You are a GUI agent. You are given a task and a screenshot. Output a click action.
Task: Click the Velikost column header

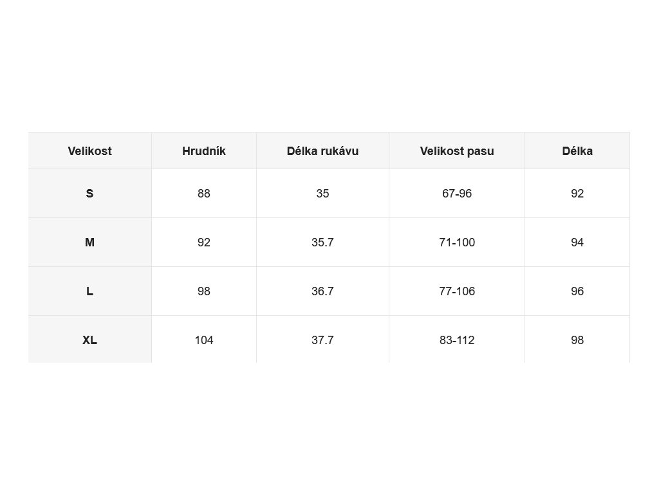(90, 151)
